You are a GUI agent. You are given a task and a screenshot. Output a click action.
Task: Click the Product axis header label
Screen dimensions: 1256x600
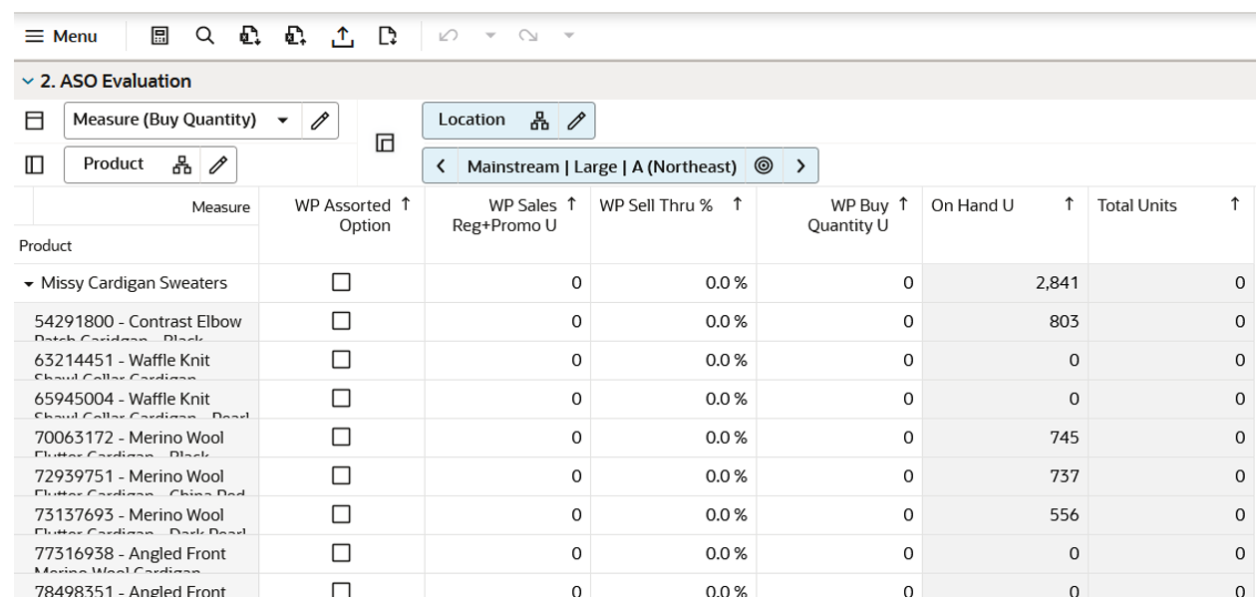click(46, 245)
